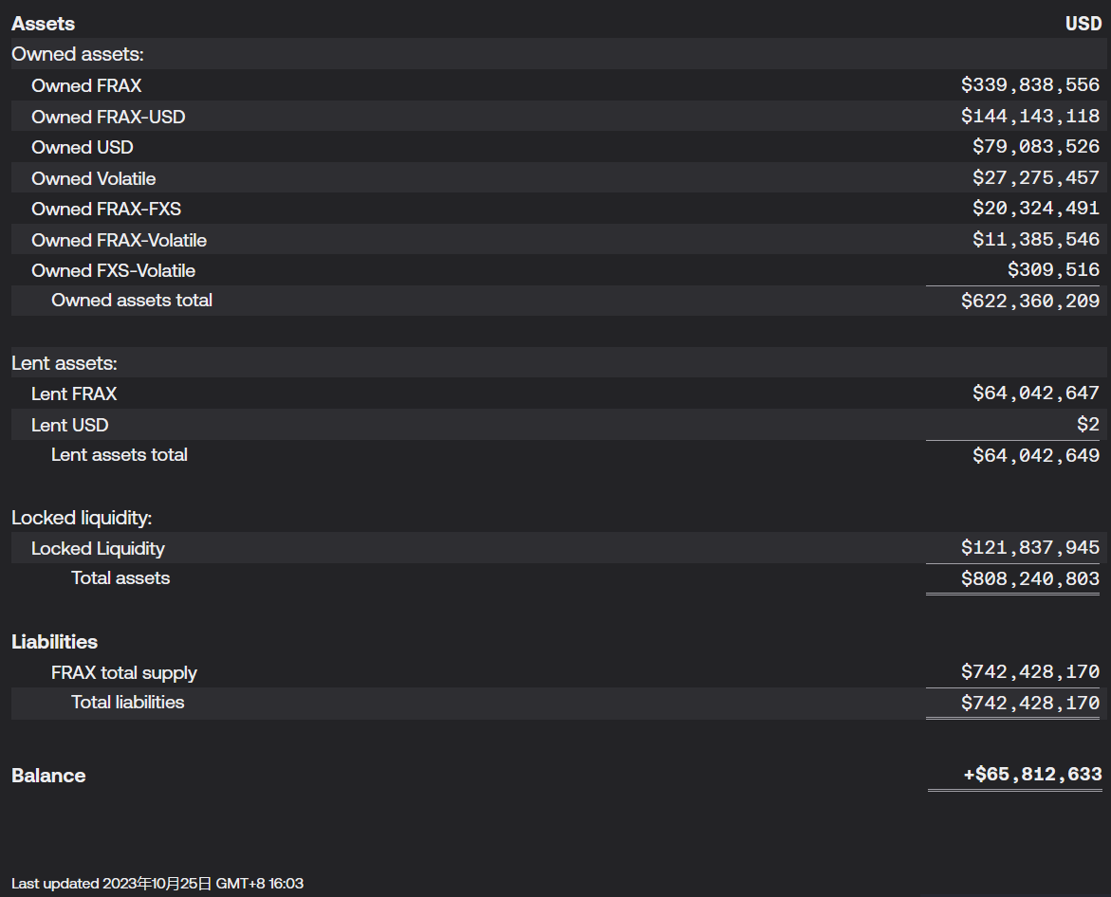
Task: Select the Locked Liquidity row label
Action: (x=98, y=548)
